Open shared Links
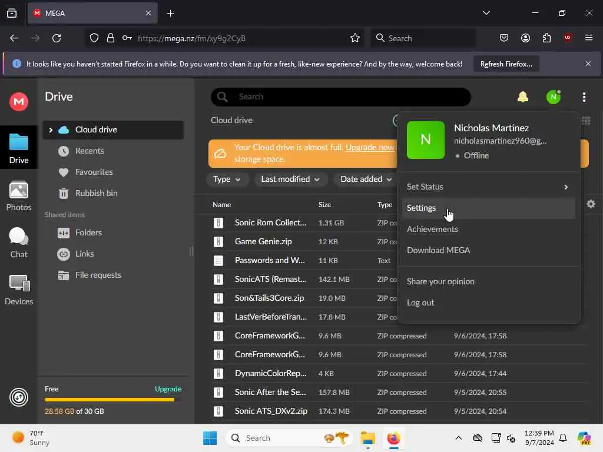This screenshot has height=452, width=603. click(85, 254)
